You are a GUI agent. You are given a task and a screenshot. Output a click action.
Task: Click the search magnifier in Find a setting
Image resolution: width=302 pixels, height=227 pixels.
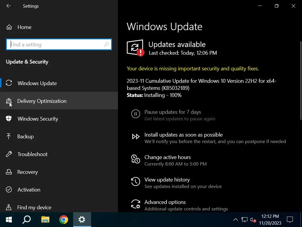click(106, 44)
